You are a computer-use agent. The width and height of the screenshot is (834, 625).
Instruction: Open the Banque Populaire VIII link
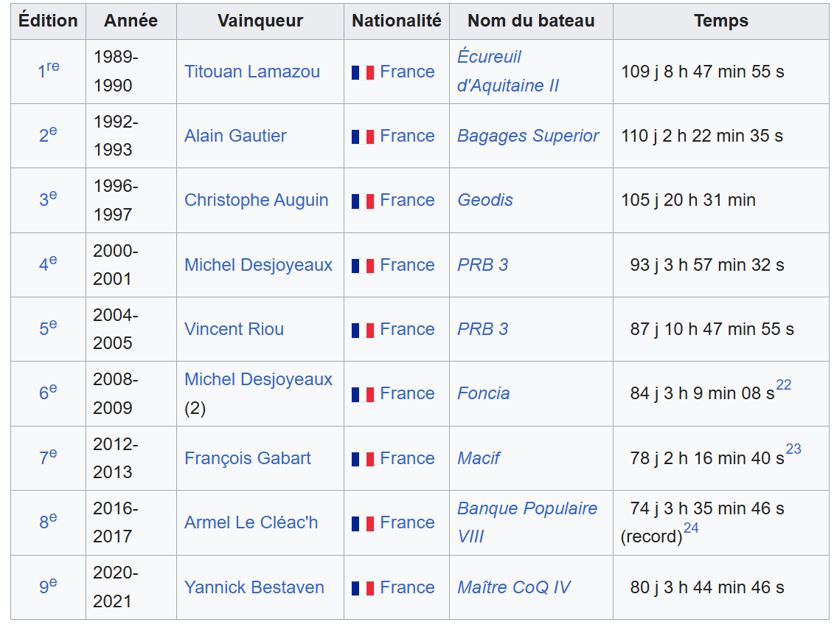click(x=527, y=508)
